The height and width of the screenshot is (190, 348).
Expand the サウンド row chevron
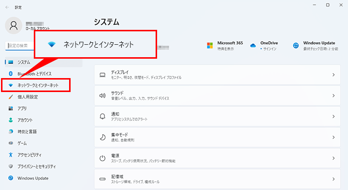(334, 95)
